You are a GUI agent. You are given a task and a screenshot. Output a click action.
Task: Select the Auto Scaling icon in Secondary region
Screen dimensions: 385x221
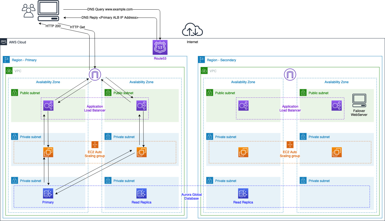click(290, 145)
